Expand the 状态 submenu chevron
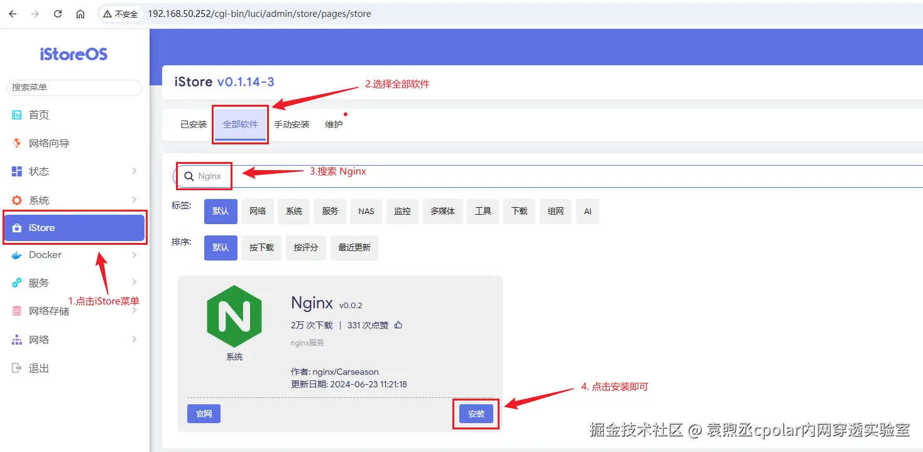Image resolution: width=923 pixels, height=452 pixels. (x=134, y=171)
